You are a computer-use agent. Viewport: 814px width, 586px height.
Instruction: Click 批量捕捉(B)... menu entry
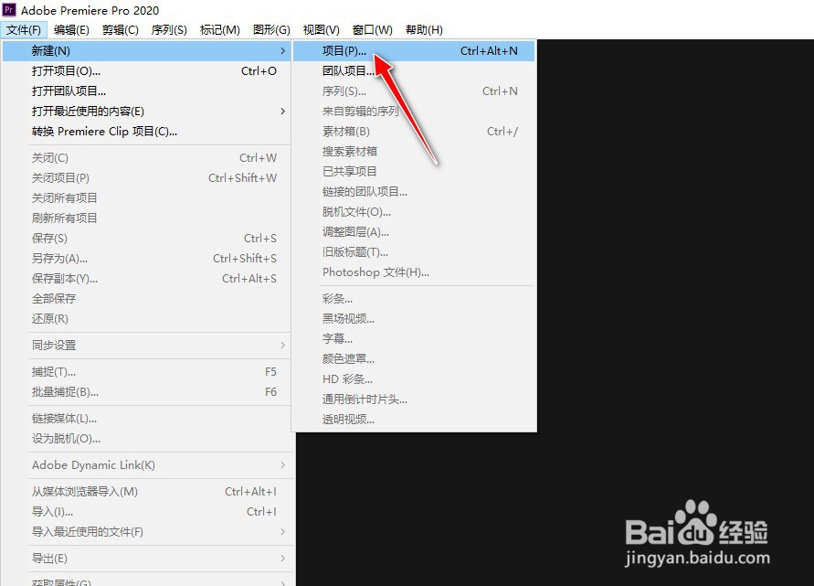[146, 391]
